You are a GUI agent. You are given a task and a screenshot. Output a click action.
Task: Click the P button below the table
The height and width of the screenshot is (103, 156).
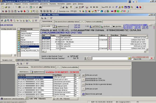tap(88, 58)
